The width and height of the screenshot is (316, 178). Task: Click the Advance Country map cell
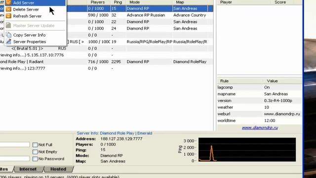pyautogui.click(x=190, y=15)
